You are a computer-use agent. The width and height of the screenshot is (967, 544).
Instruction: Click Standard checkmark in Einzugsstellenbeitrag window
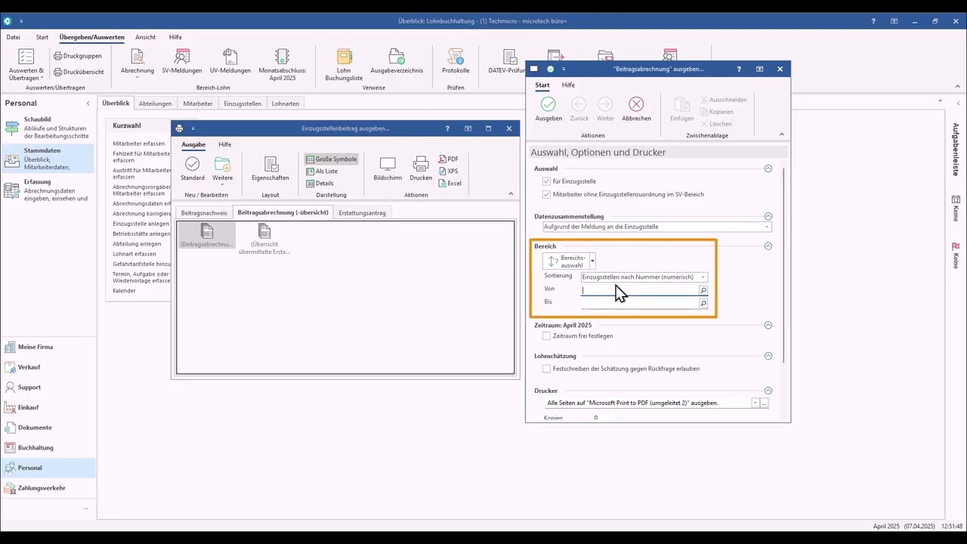click(x=192, y=164)
